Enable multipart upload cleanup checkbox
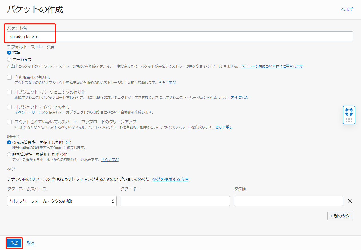The width and height of the screenshot is (361, 250). (9, 122)
